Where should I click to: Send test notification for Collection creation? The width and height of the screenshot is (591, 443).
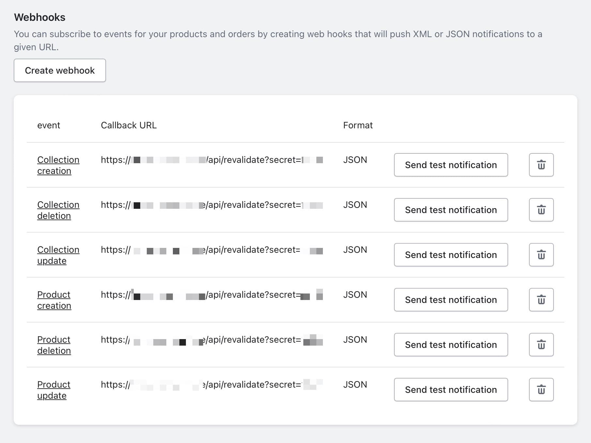coord(451,165)
